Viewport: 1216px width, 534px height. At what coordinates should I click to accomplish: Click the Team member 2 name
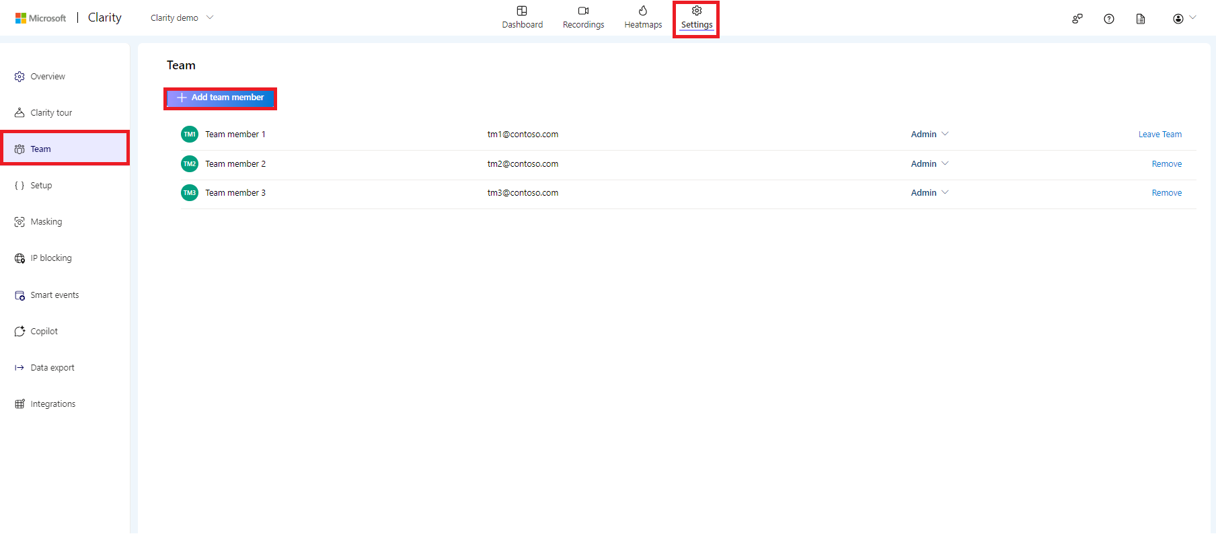click(x=235, y=164)
